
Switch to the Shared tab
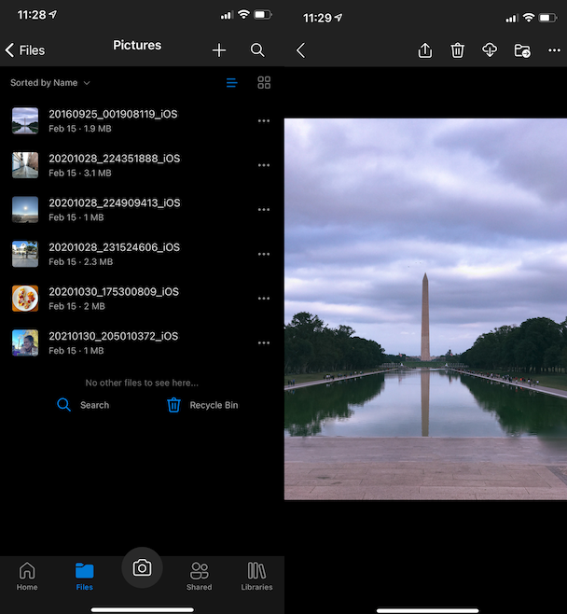[x=200, y=576]
